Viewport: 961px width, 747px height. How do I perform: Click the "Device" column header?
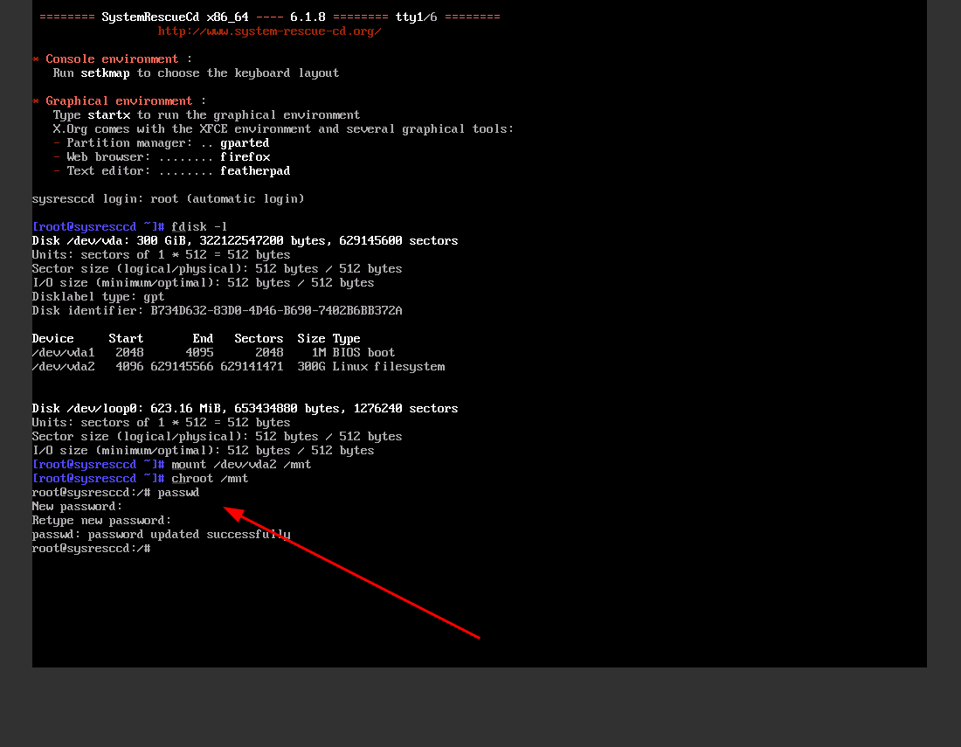point(52,339)
